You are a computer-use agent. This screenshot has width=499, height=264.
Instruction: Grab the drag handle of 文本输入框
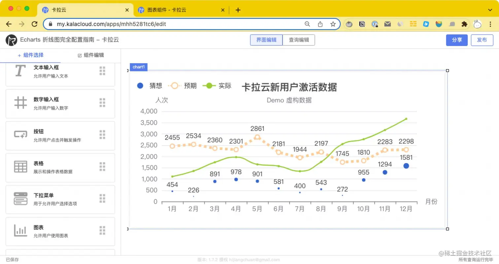point(102,71)
